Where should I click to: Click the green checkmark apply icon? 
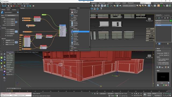(17, 6)
